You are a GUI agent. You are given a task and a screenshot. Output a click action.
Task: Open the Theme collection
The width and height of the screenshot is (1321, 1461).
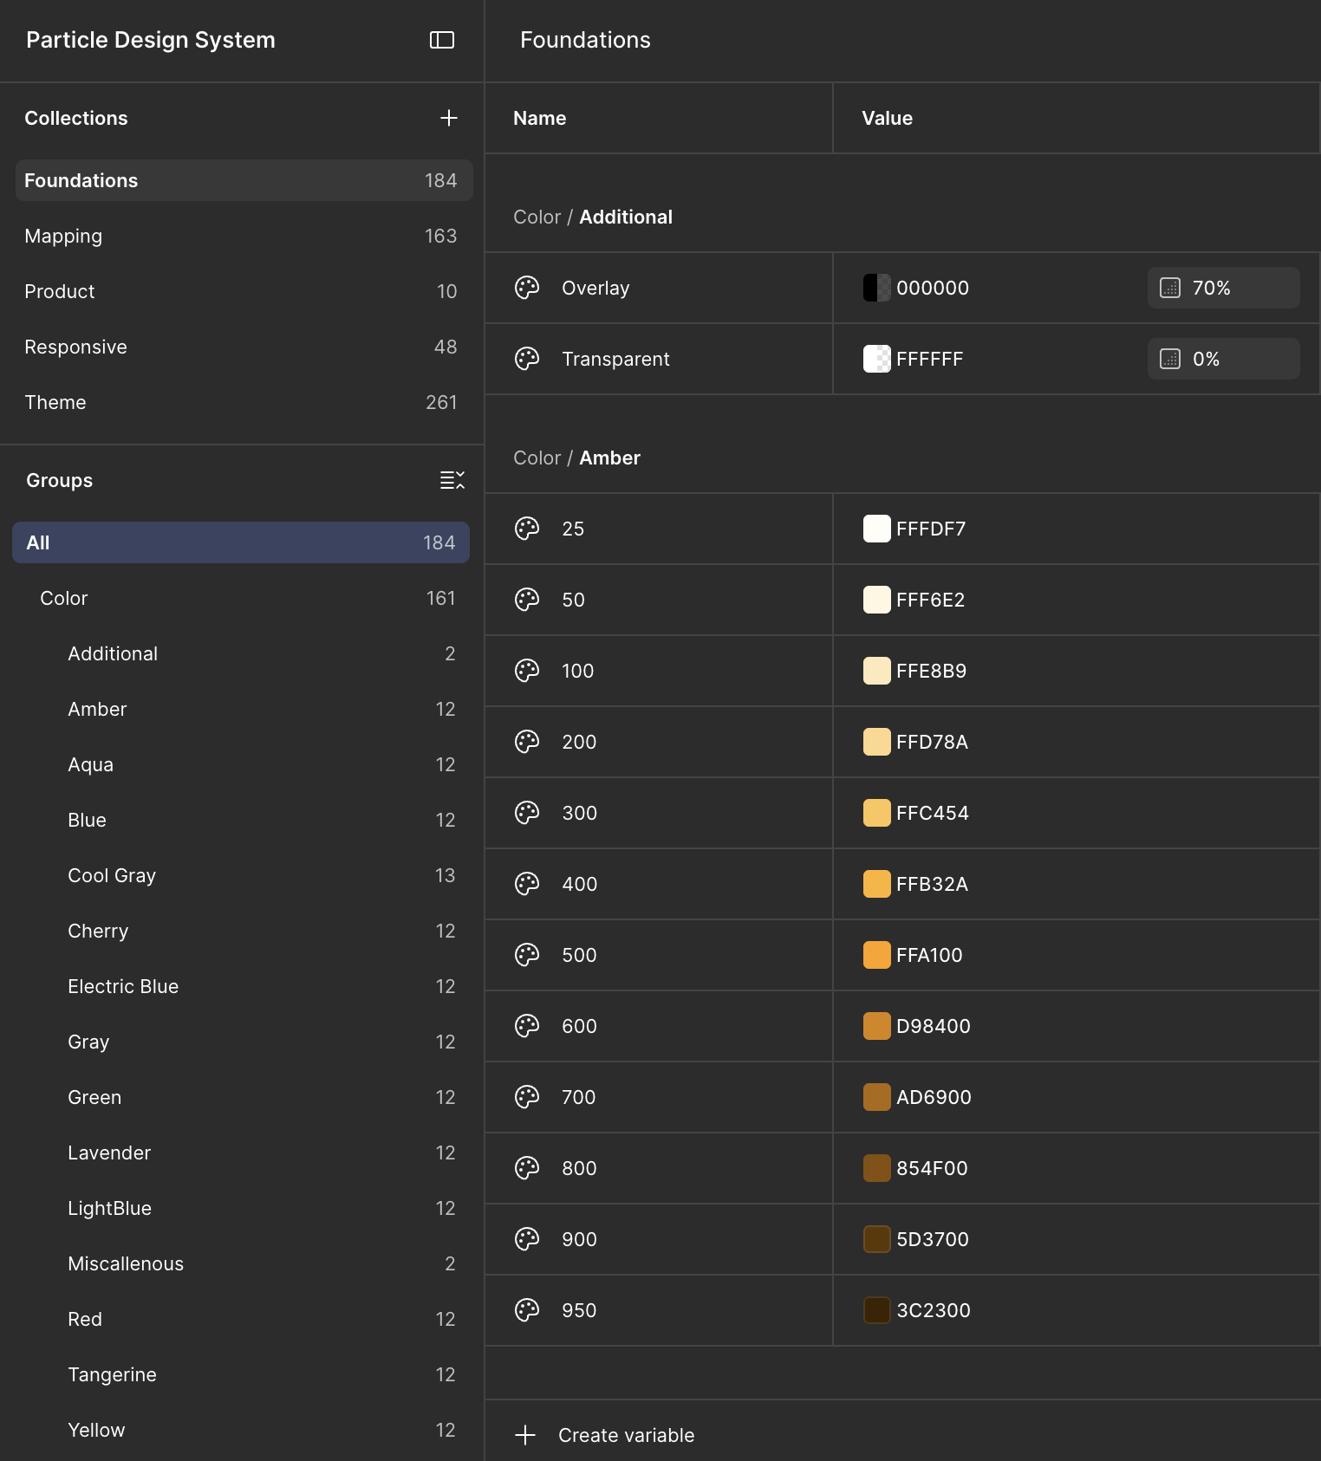(244, 402)
